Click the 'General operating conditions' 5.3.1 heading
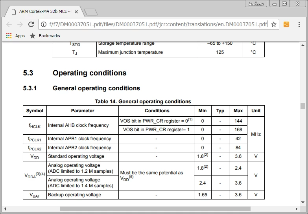Screen dimensions: 308x214 pyautogui.click(x=96, y=88)
